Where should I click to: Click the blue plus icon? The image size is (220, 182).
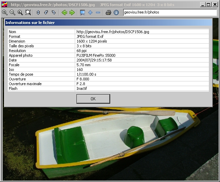pyautogui.click(x=90, y=12)
